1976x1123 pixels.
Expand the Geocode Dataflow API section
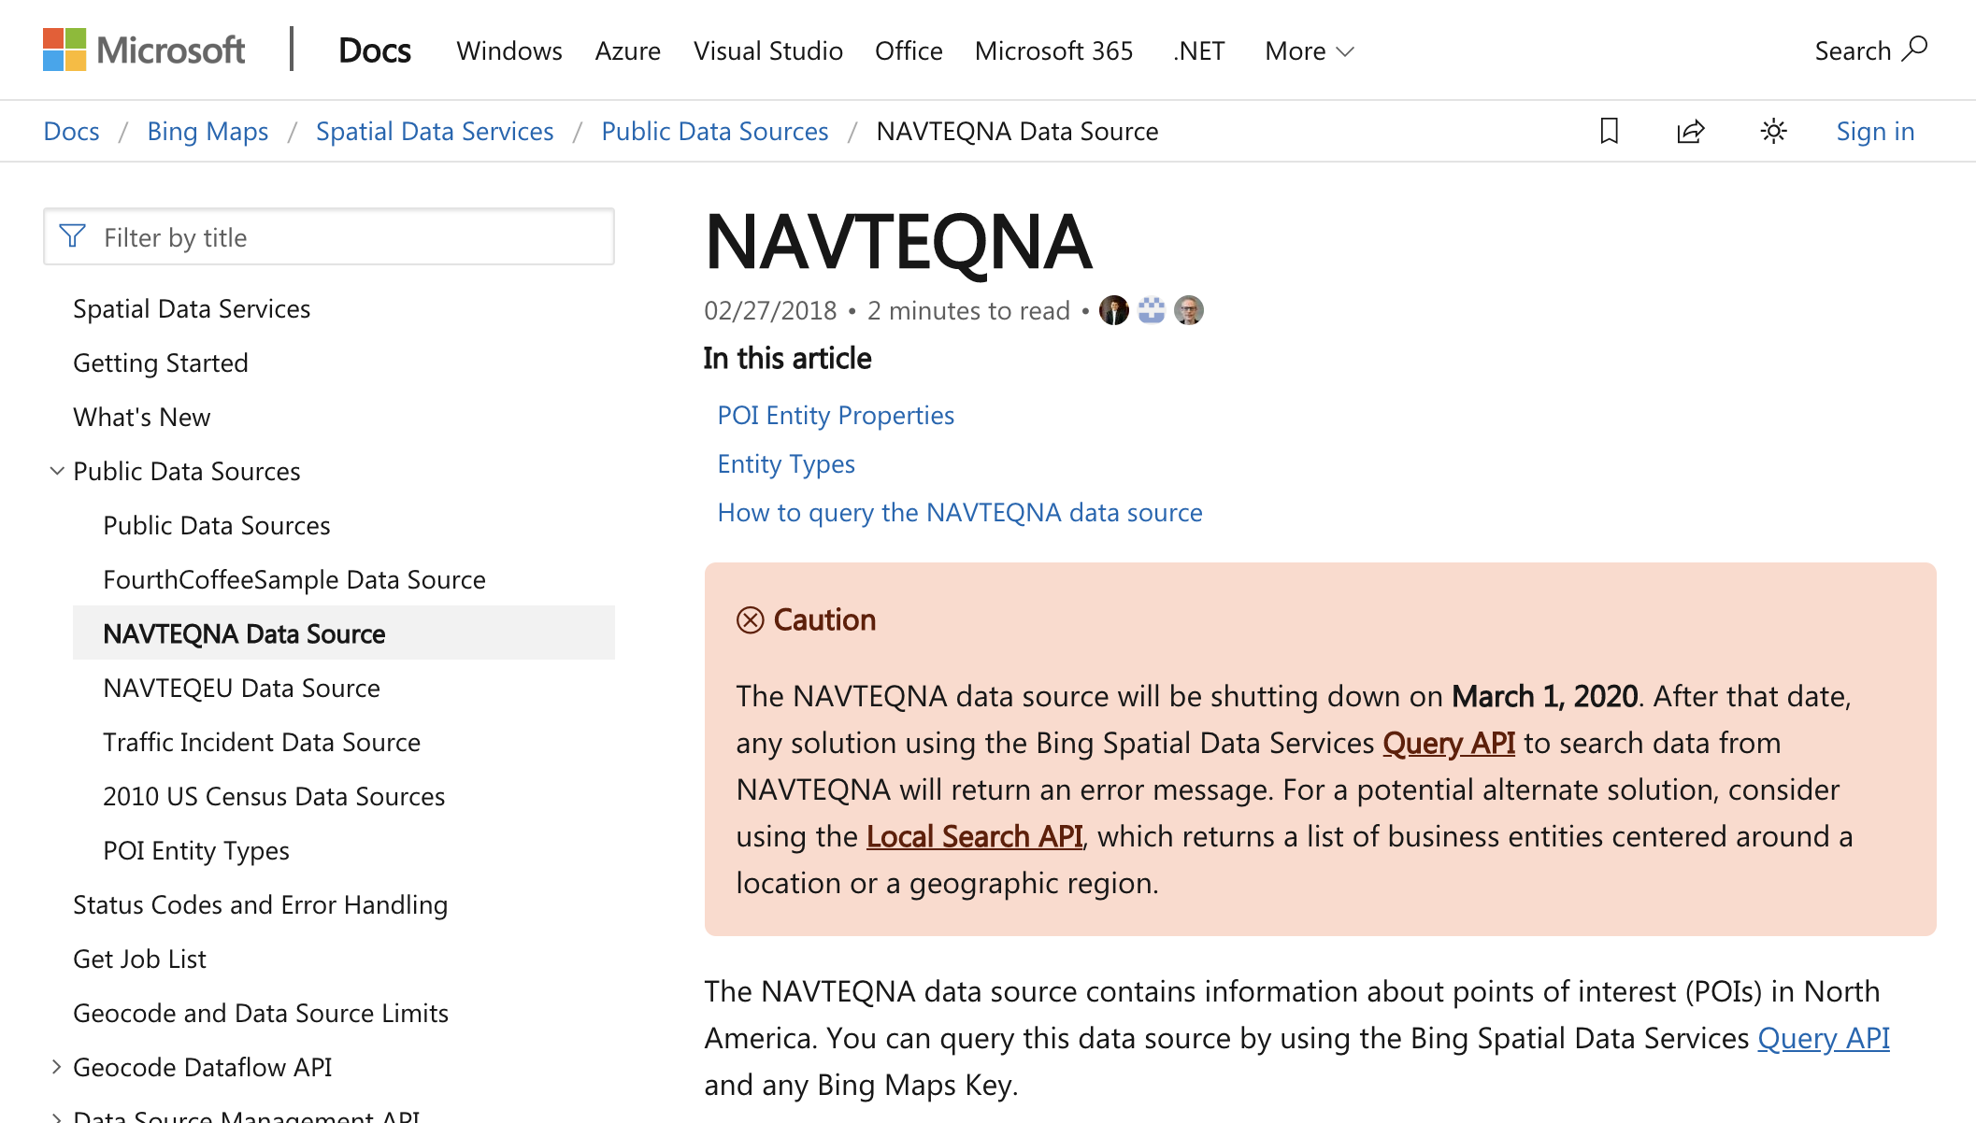(x=57, y=1067)
